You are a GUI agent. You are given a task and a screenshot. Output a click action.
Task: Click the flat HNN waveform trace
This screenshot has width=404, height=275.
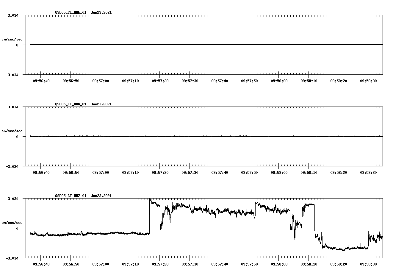point(206,136)
